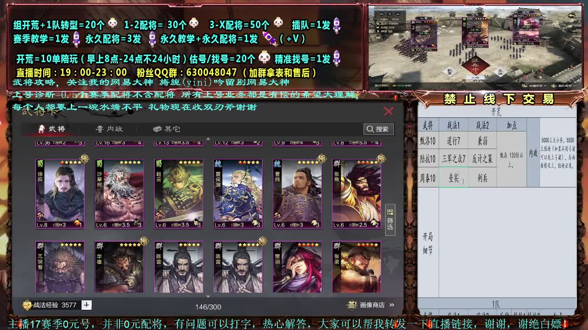Select the 徐庶 general card
Image resolution: width=588 pixels, height=330 pixels.
tap(60, 193)
